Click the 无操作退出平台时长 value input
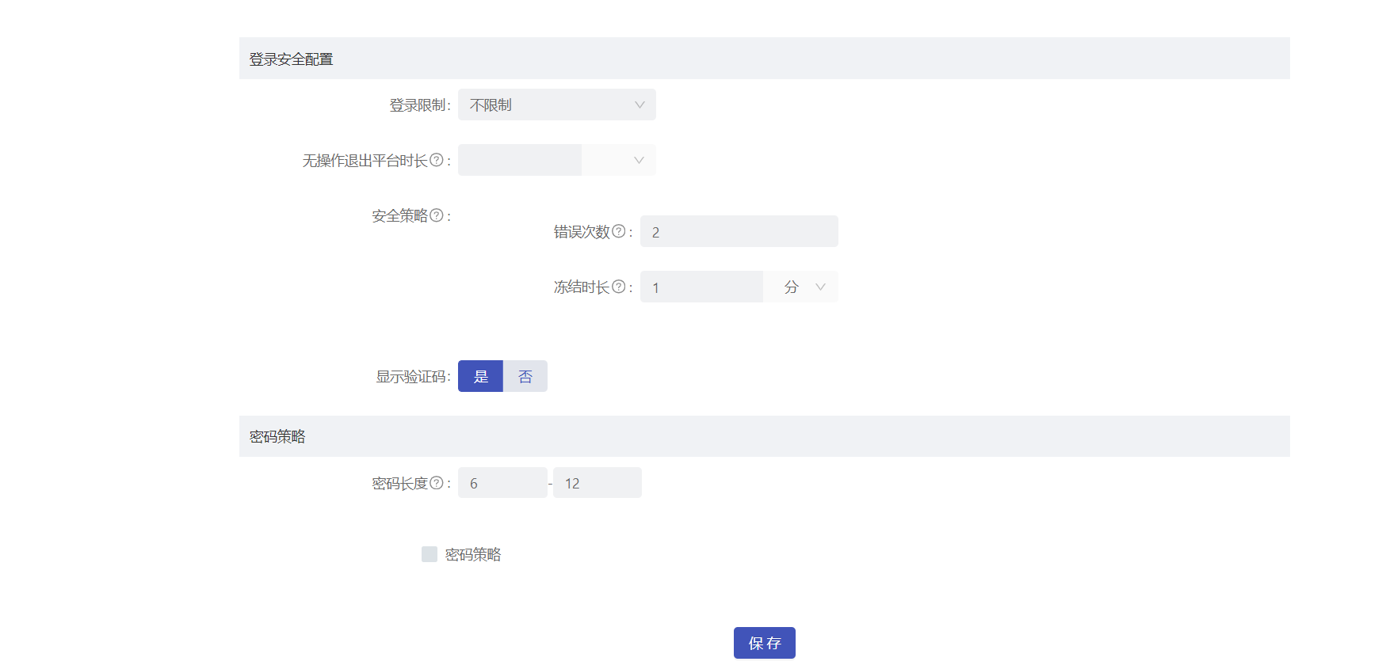 [520, 160]
